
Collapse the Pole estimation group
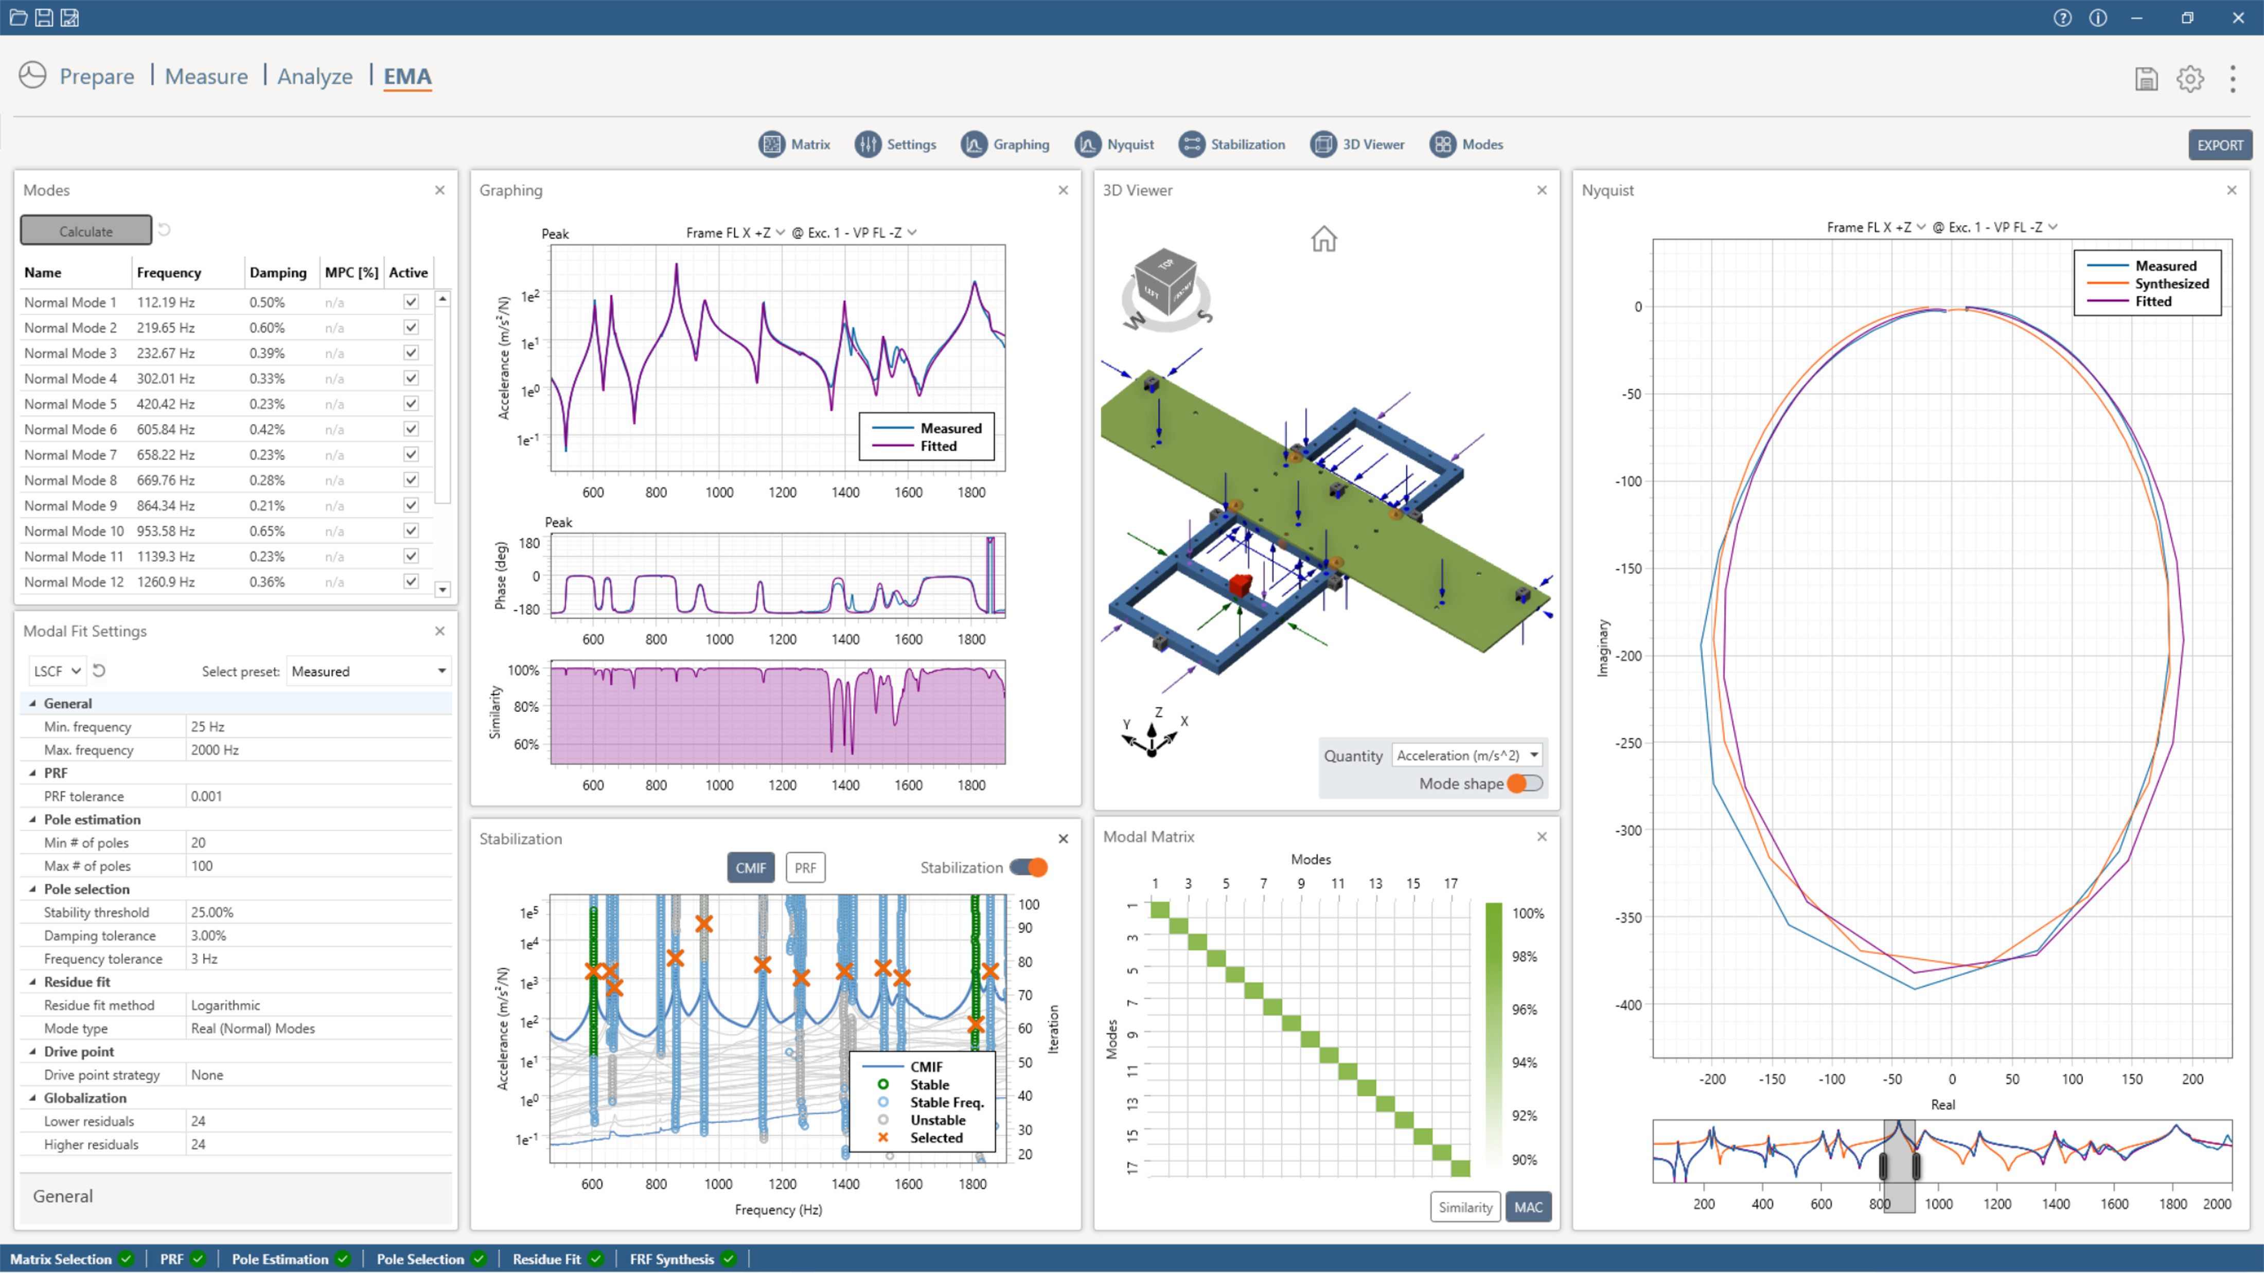32,820
